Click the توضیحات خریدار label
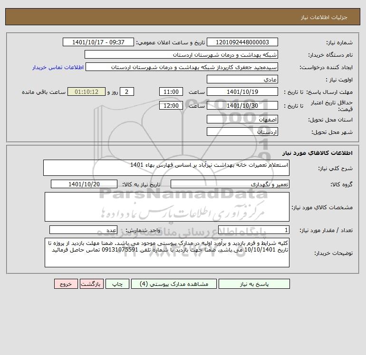The height and width of the screenshot is (355, 366). tap(334, 253)
